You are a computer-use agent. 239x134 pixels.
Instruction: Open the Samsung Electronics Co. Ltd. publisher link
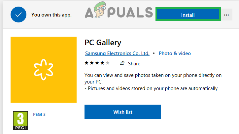[117, 53]
